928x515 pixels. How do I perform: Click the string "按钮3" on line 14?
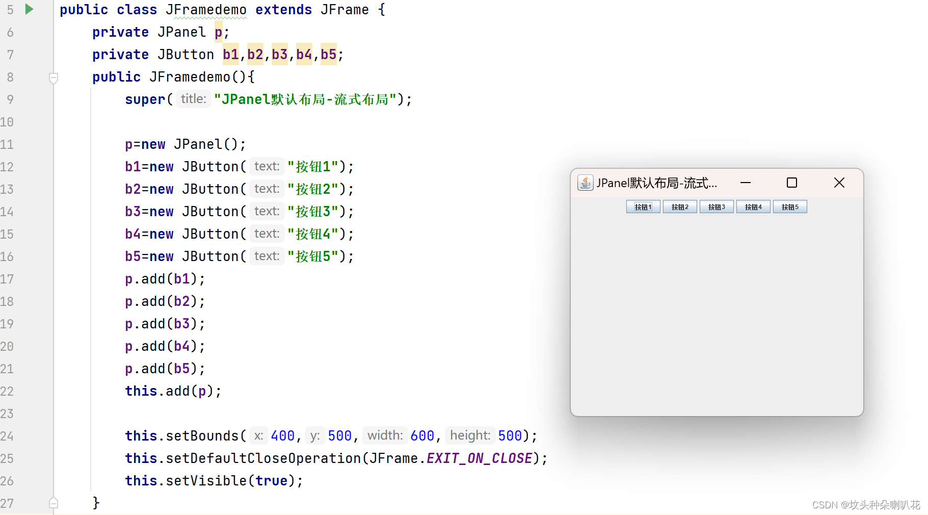313,212
